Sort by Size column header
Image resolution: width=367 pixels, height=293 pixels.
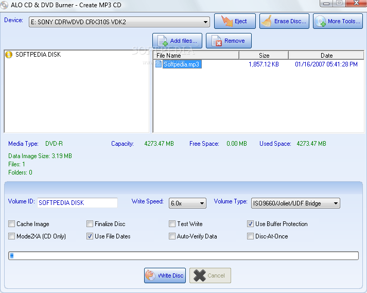pyautogui.click(x=264, y=56)
